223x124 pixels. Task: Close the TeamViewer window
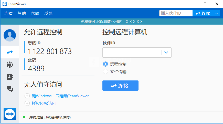pyautogui.click(x=217, y=4)
